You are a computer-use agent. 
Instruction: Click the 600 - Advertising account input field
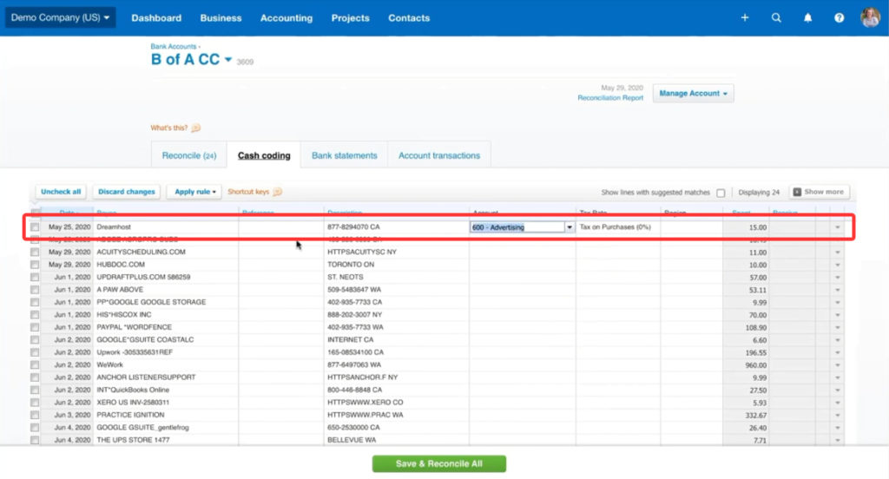point(517,227)
